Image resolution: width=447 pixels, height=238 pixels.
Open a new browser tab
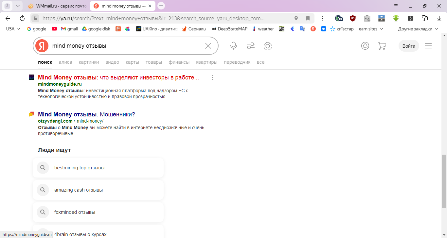[x=161, y=6]
